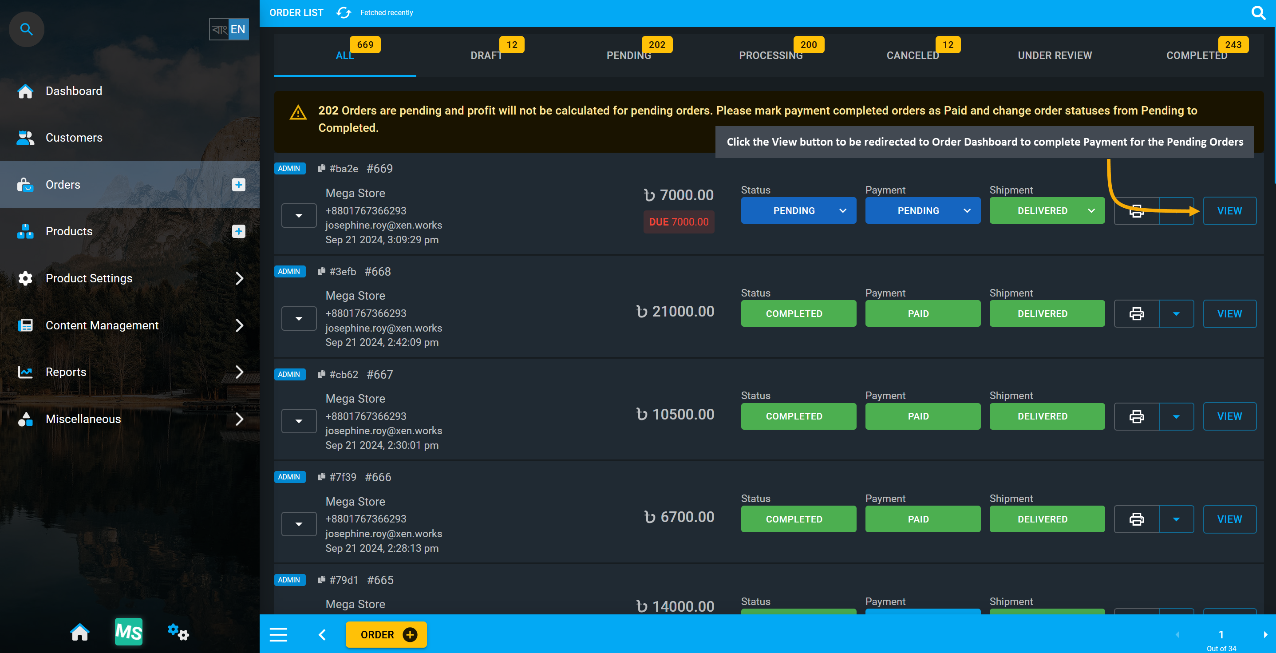
Task: Click the print icon for order #667
Action: coord(1136,416)
